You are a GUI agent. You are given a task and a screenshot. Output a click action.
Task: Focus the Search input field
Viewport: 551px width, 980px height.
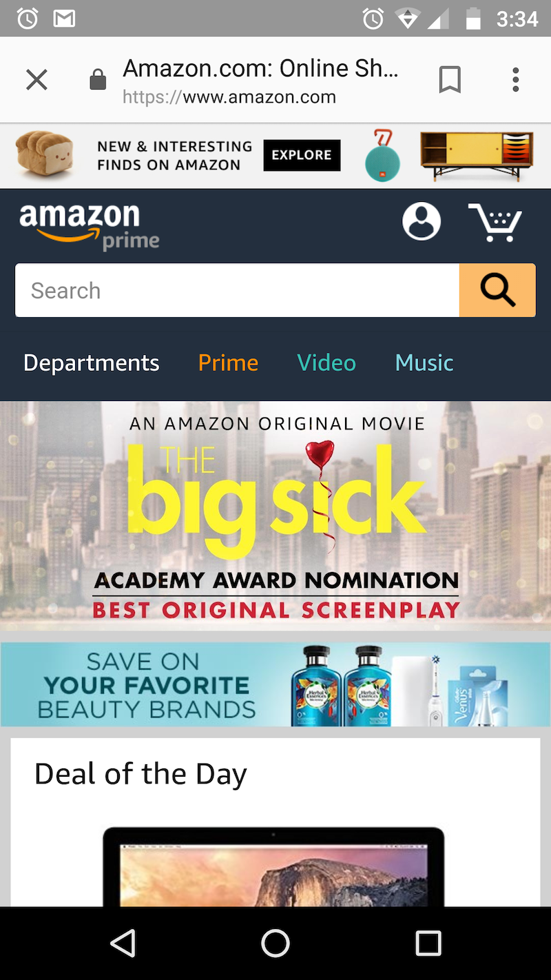click(238, 290)
